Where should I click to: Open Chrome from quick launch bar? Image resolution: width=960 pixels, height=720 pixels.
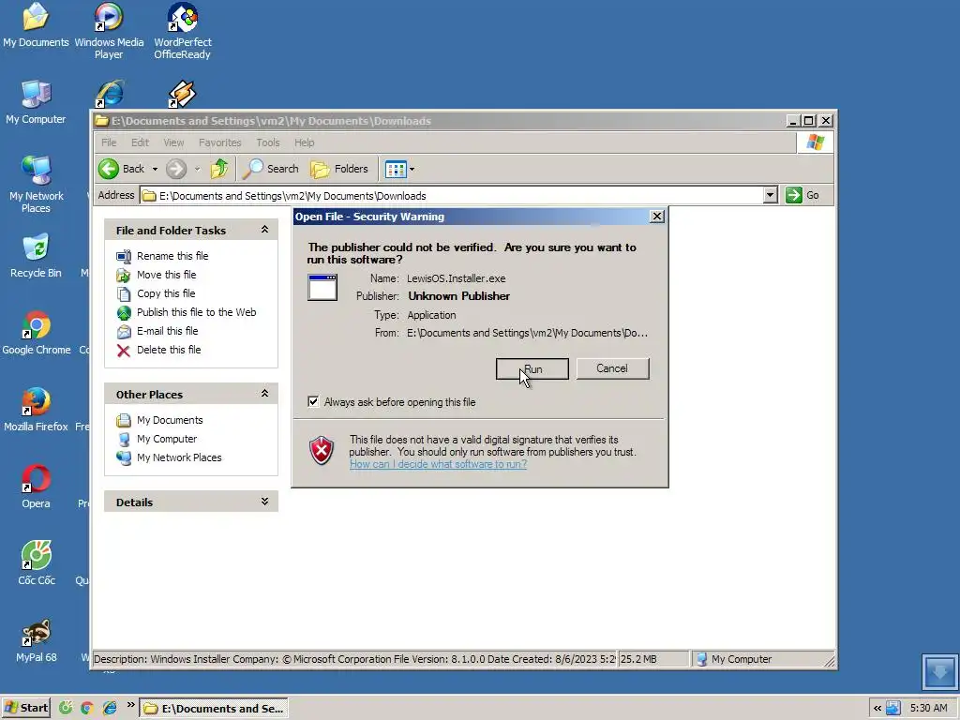pyautogui.click(x=87, y=709)
